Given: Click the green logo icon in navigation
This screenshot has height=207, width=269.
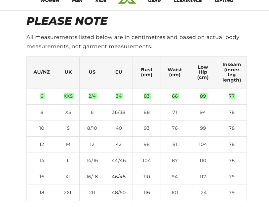Looking at the screenshot, I should pyautogui.click(x=127, y=2).
